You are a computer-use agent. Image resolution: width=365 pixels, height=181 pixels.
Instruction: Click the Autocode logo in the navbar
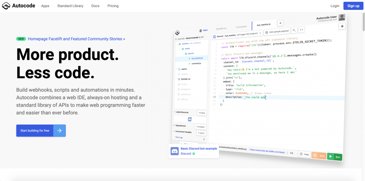tap(19, 6)
